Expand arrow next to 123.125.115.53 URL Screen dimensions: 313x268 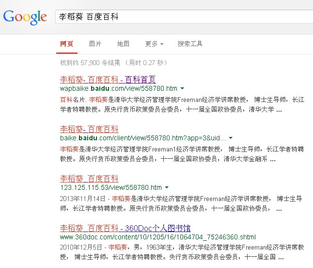tap(167, 187)
